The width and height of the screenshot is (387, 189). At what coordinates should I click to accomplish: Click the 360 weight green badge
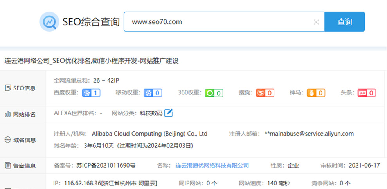[x=214, y=93]
